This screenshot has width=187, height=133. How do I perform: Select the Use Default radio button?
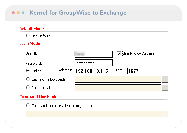coord(28,36)
